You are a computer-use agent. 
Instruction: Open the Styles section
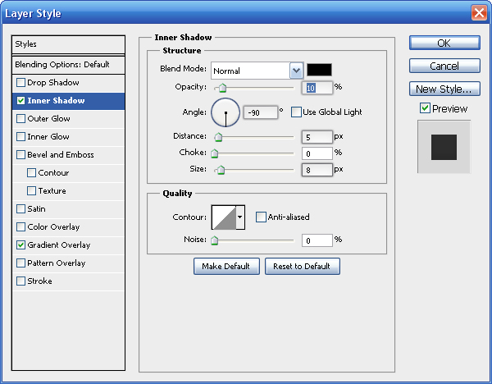(68, 44)
